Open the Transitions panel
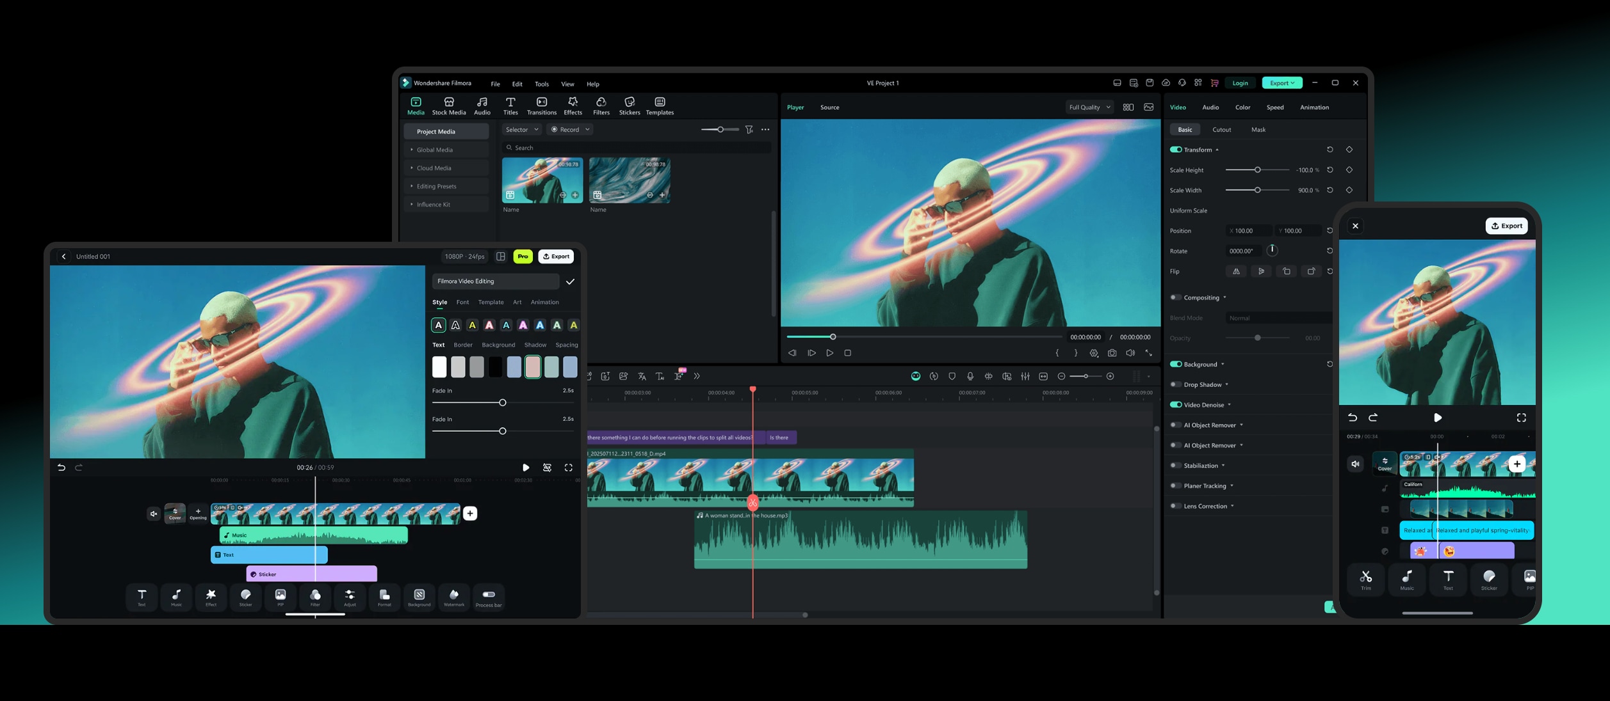The image size is (1610, 701). (541, 106)
